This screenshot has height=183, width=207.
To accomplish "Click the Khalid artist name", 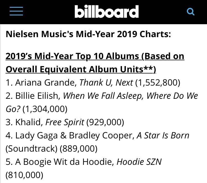I will 28,122.
